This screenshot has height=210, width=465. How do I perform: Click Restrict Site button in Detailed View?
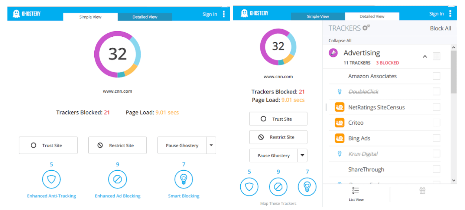[278, 137]
